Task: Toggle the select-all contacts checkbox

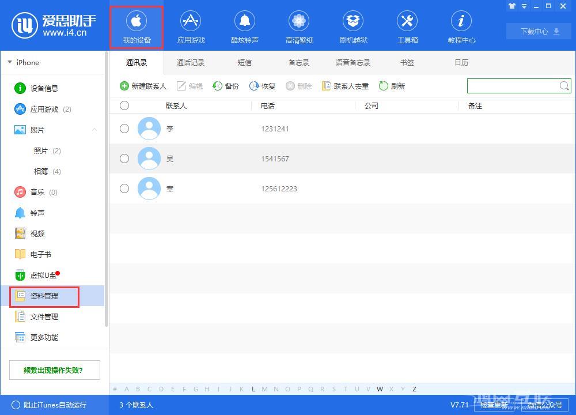Action: pyautogui.click(x=124, y=105)
